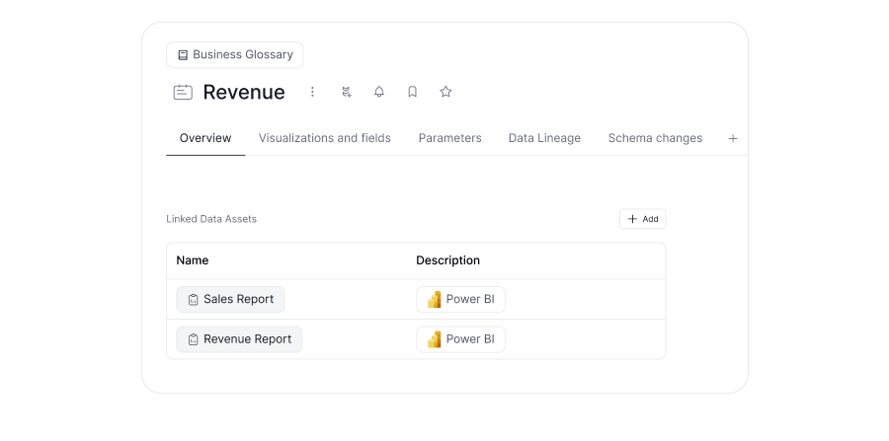Click the Description column header
The width and height of the screenshot is (889, 441).
[447, 260]
